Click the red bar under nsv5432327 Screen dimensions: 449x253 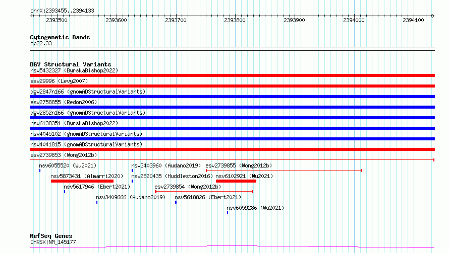[232, 75]
